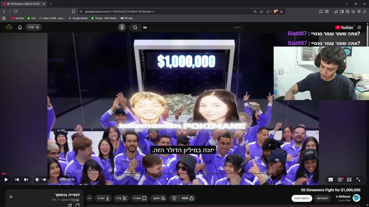Open the Brave Shields lion icon

click(x=276, y=11)
